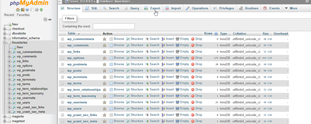Check the wp_commentmeta row checkbox
Image resolution: width=311 pixels, height=124 pixels.
tap(63, 39)
